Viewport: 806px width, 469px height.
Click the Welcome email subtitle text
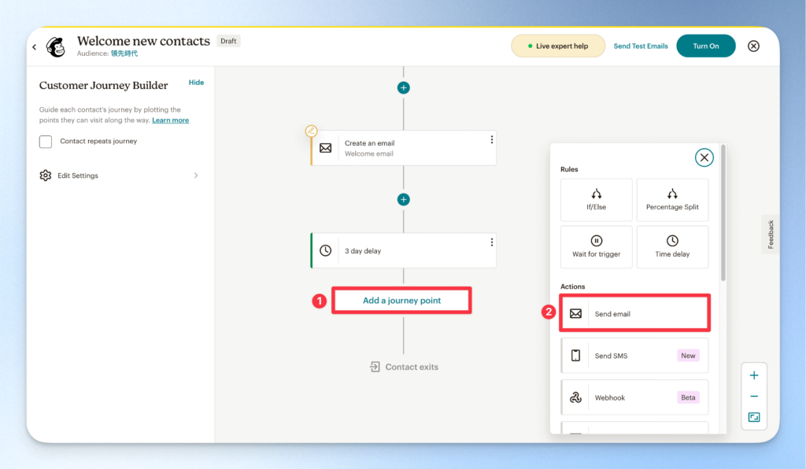click(x=368, y=153)
